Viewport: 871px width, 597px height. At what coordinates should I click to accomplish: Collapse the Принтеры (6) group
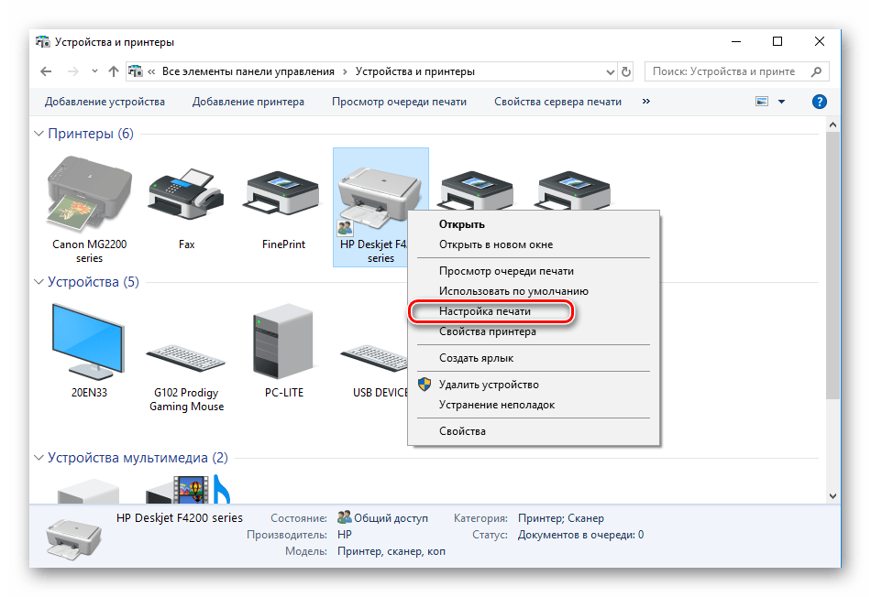pos(39,135)
